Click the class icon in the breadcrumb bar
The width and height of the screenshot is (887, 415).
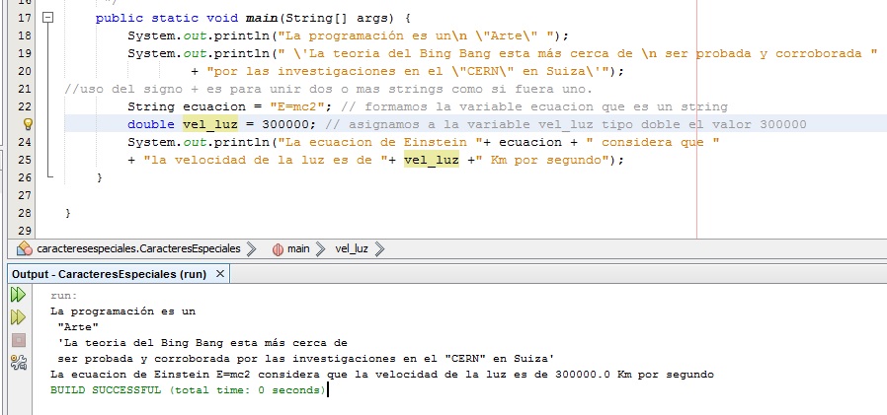25,249
